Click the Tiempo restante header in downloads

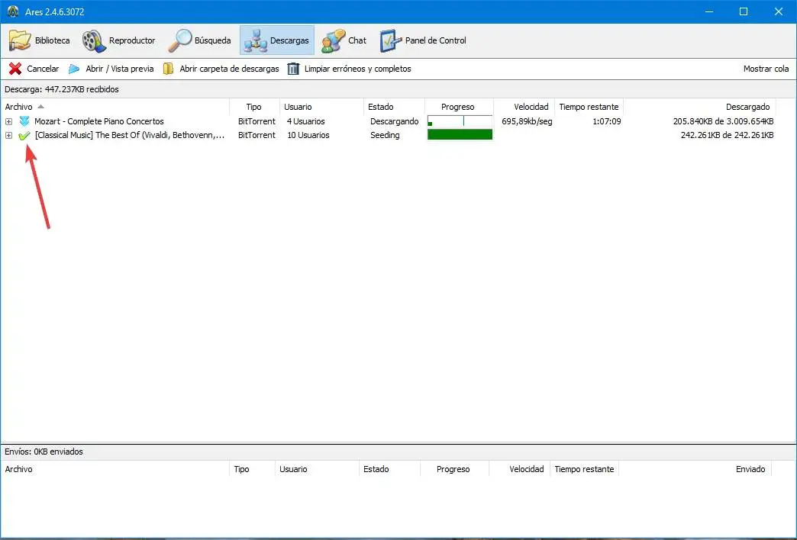pyautogui.click(x=589, y=107)
